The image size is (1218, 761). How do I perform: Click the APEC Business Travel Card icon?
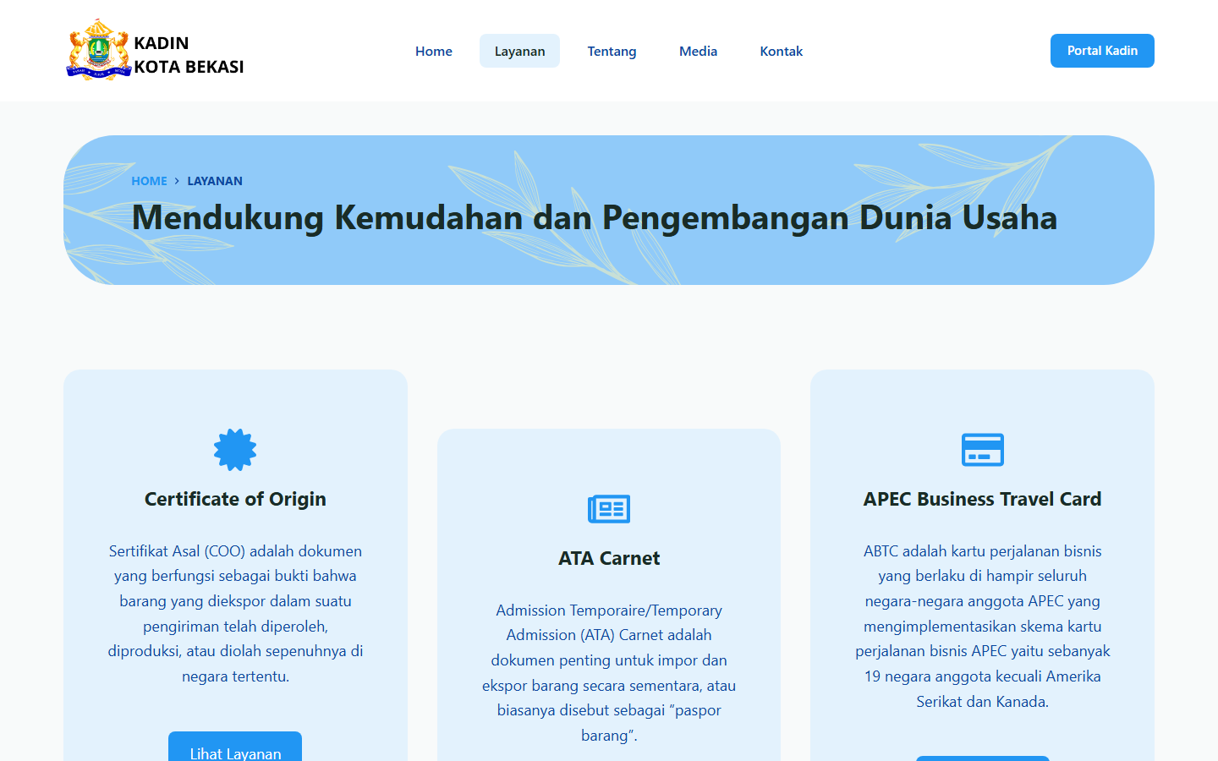tap(983, 450)
